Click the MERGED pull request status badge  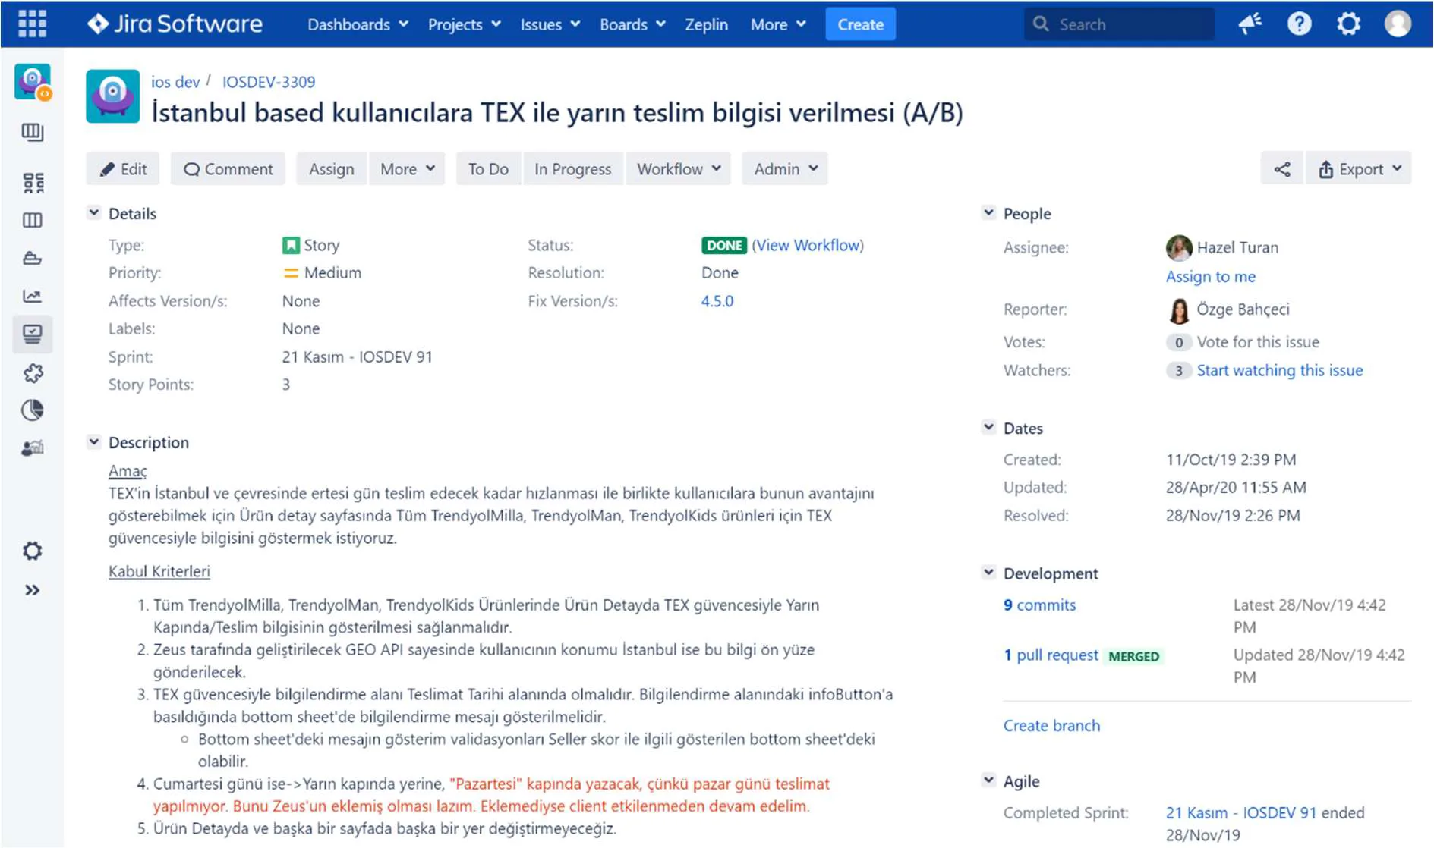(1134, 657)
